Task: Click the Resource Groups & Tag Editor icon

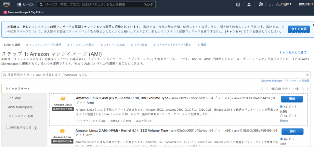Action: click(x=5, y=12)
